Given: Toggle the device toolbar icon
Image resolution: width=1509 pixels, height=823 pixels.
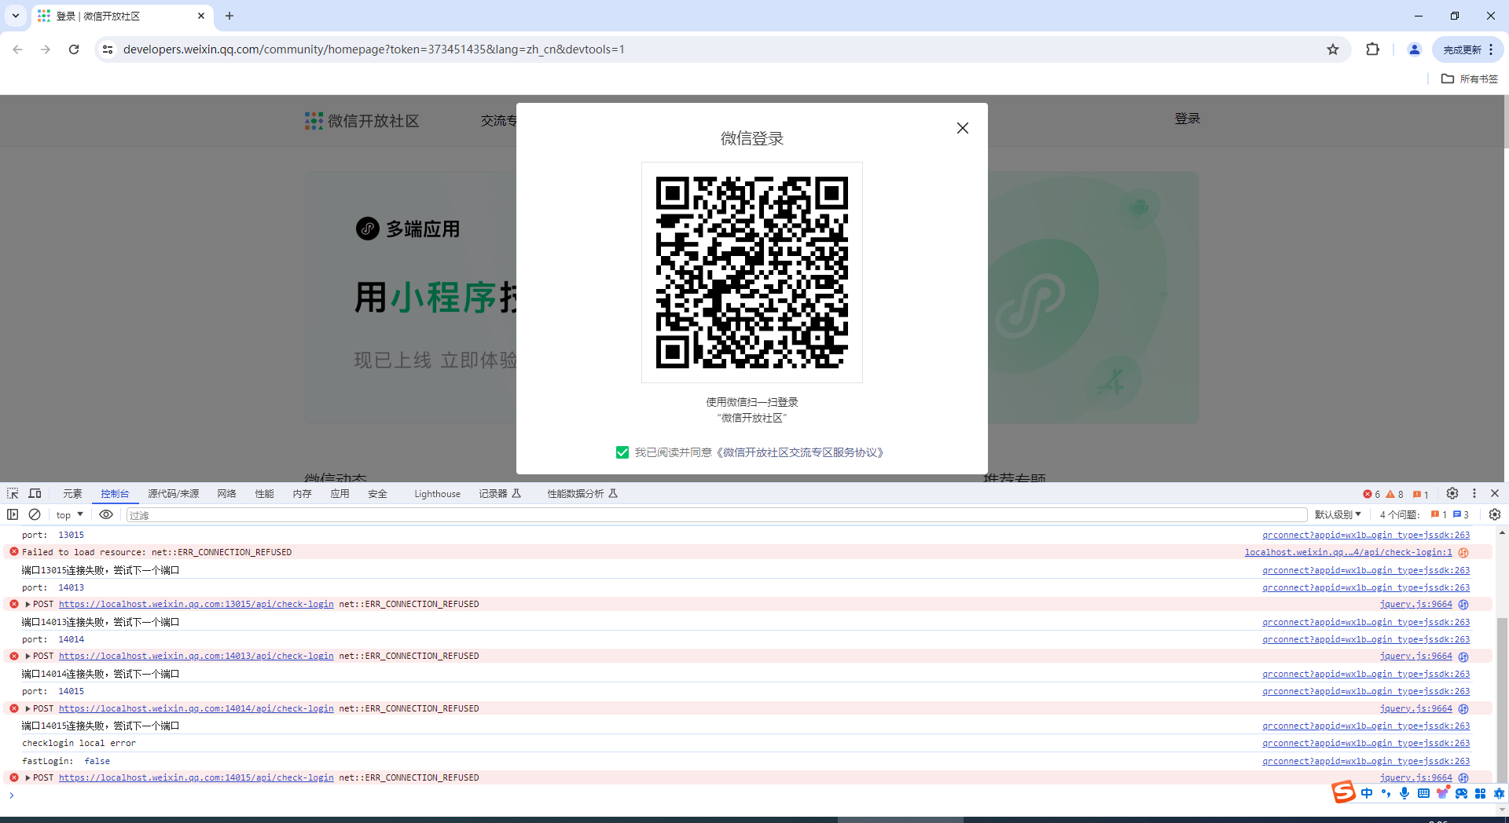Looking at the screenshot, I should tap(35, 493).
